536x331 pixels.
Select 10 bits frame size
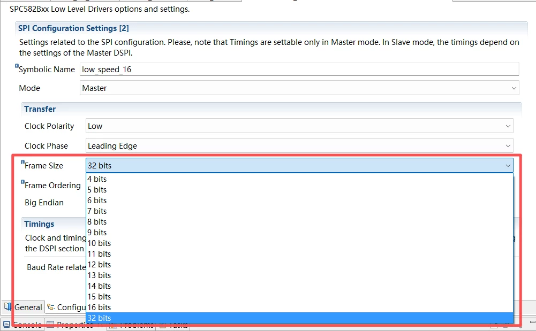click(299, 243)
